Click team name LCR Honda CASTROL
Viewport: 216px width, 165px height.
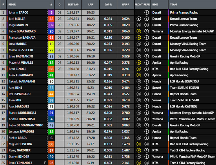(184, 106)
